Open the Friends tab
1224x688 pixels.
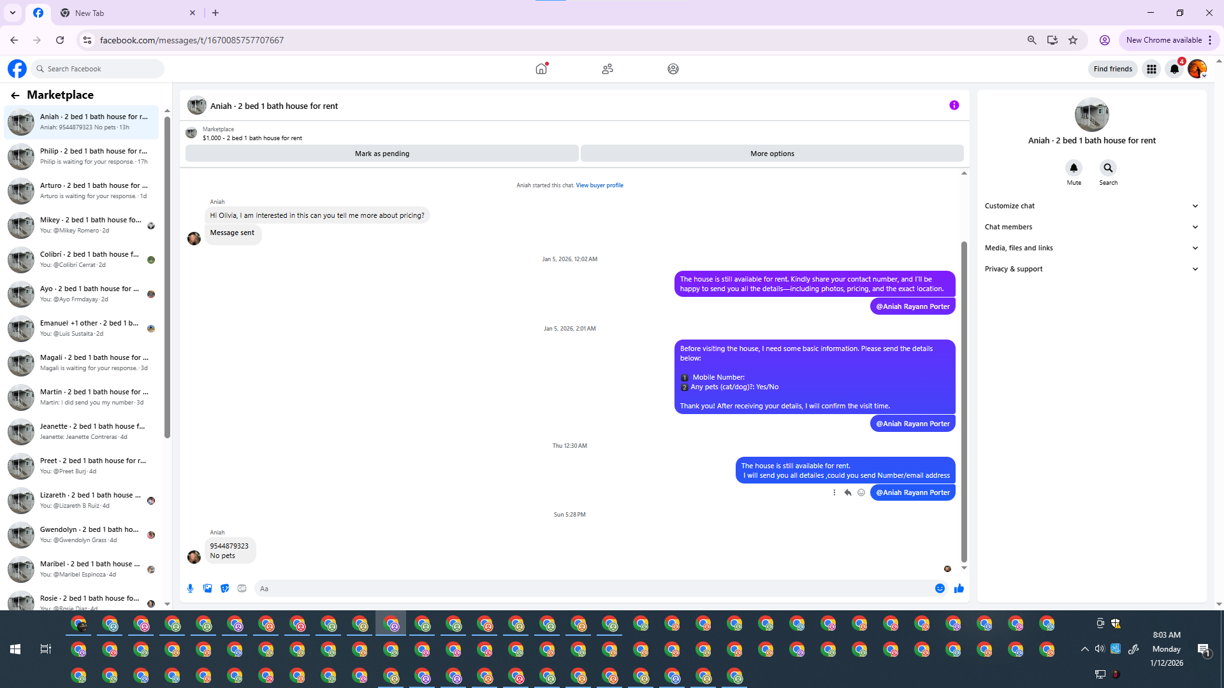607,69
